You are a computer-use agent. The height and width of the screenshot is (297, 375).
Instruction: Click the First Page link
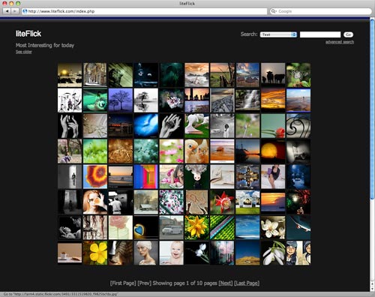123,283
